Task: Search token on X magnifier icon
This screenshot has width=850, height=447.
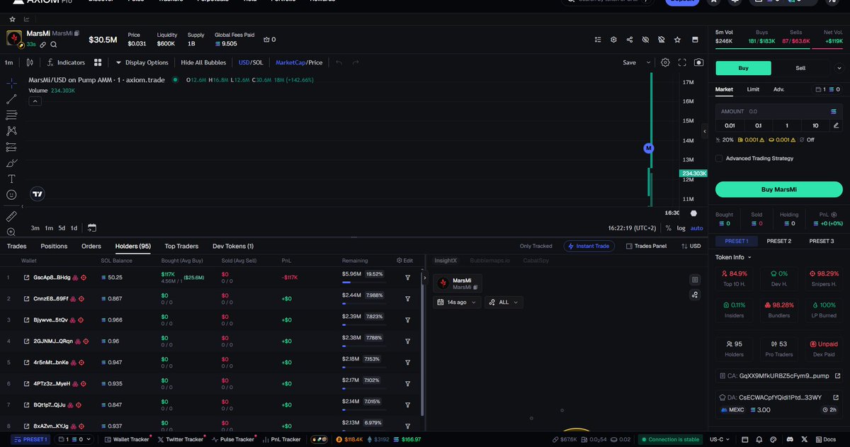Action: [x=54, y=44]
